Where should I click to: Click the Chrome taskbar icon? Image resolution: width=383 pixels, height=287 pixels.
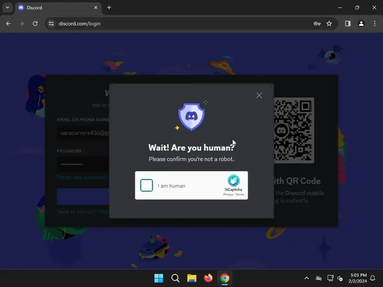(225, 278)
